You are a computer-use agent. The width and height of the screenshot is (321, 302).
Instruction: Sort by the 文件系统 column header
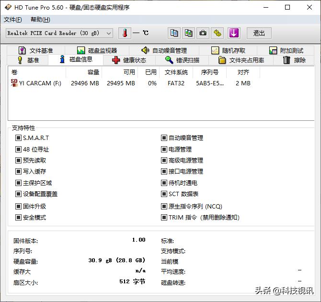176,72
